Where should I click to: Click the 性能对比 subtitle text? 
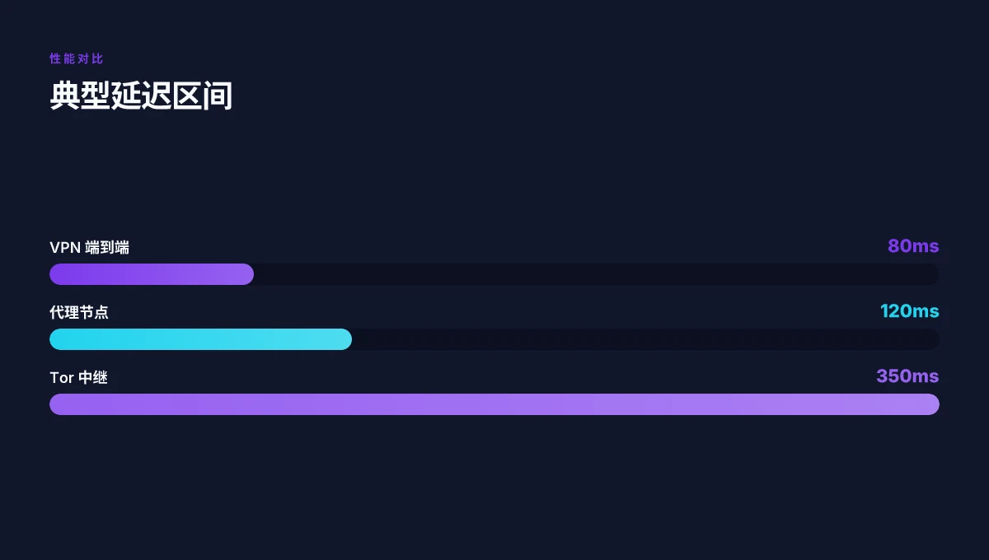click(77, 59)
